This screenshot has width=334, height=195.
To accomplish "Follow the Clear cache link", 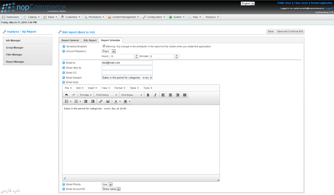I will point(301,3).
